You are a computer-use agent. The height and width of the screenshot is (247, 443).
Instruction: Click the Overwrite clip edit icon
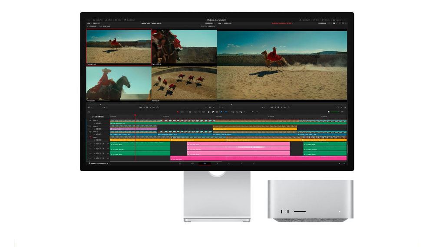pos(199,112)
